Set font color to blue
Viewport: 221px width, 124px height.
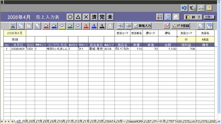94,26
